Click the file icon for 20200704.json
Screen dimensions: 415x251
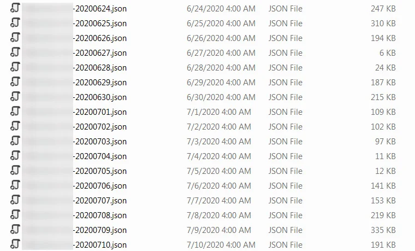pyautogui.click(x=15, y=155)
